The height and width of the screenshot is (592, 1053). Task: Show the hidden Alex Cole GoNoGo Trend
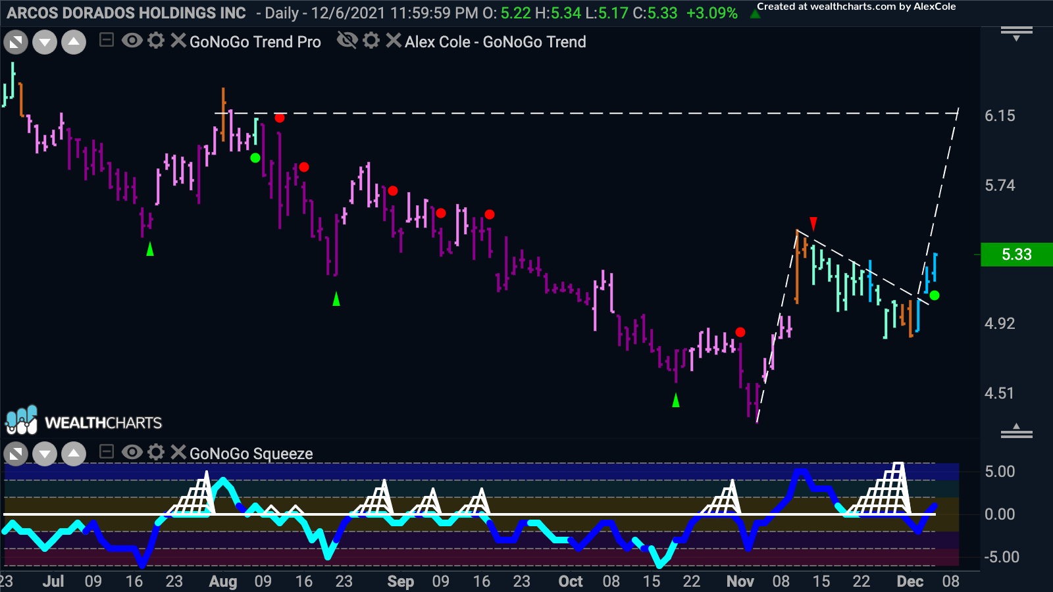[x=347, y=41]
